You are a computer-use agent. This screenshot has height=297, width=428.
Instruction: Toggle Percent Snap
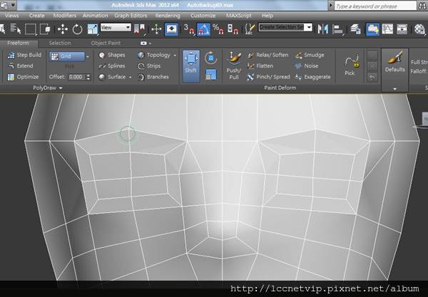coord(218,29)
